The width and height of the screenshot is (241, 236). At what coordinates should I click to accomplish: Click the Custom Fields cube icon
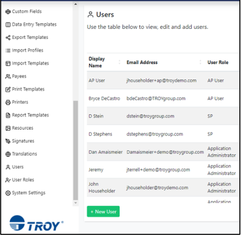pos(8,12)
